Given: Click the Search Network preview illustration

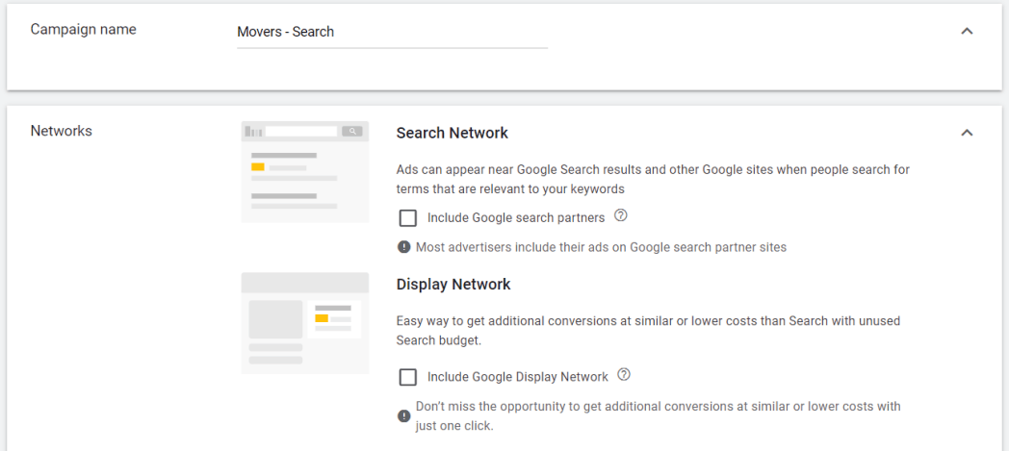Looking at the screenshot, I should (305, 171).
